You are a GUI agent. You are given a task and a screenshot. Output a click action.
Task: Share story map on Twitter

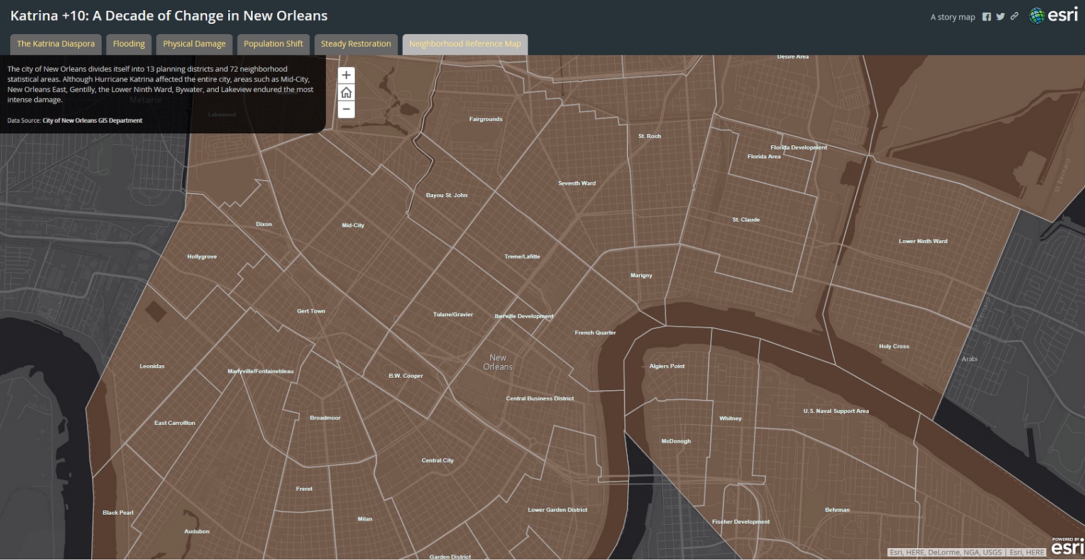1000,17
